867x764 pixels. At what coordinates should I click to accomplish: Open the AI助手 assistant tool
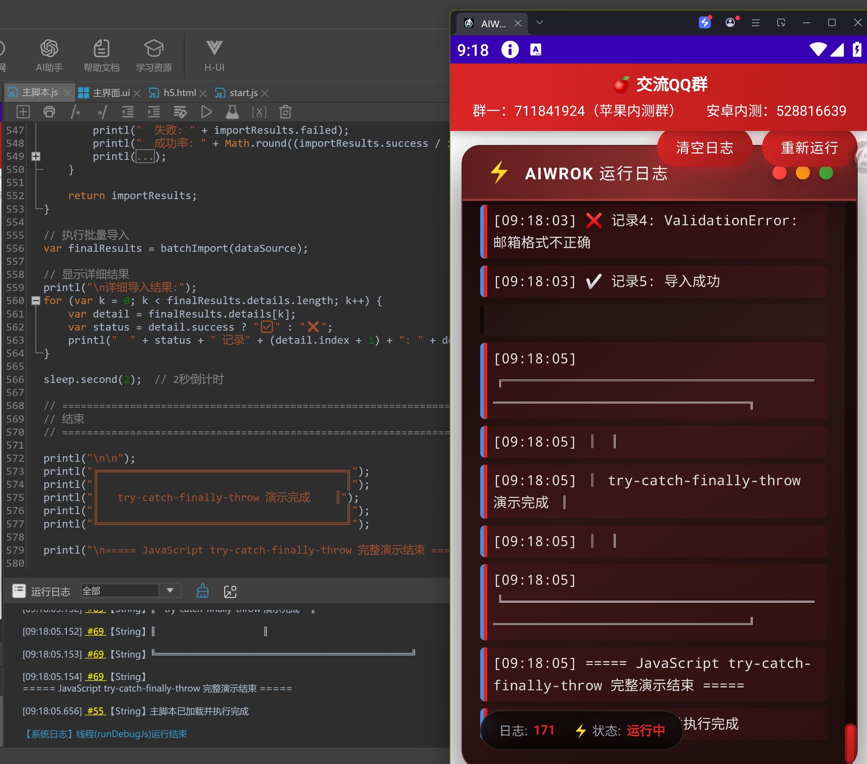(x=49, y=56)
